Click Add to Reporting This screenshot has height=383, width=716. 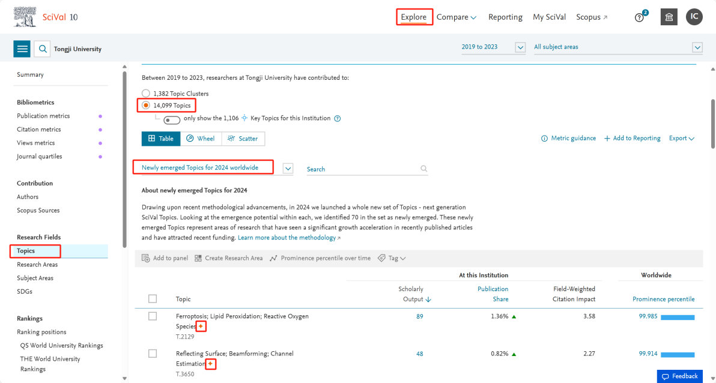point(632,138)
